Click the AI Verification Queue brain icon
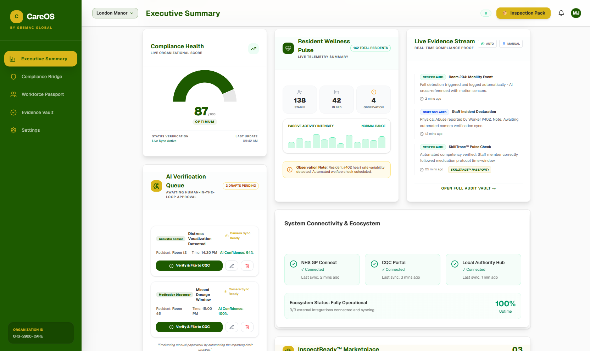This screenshot has height=351, width=590. [156, 186]
